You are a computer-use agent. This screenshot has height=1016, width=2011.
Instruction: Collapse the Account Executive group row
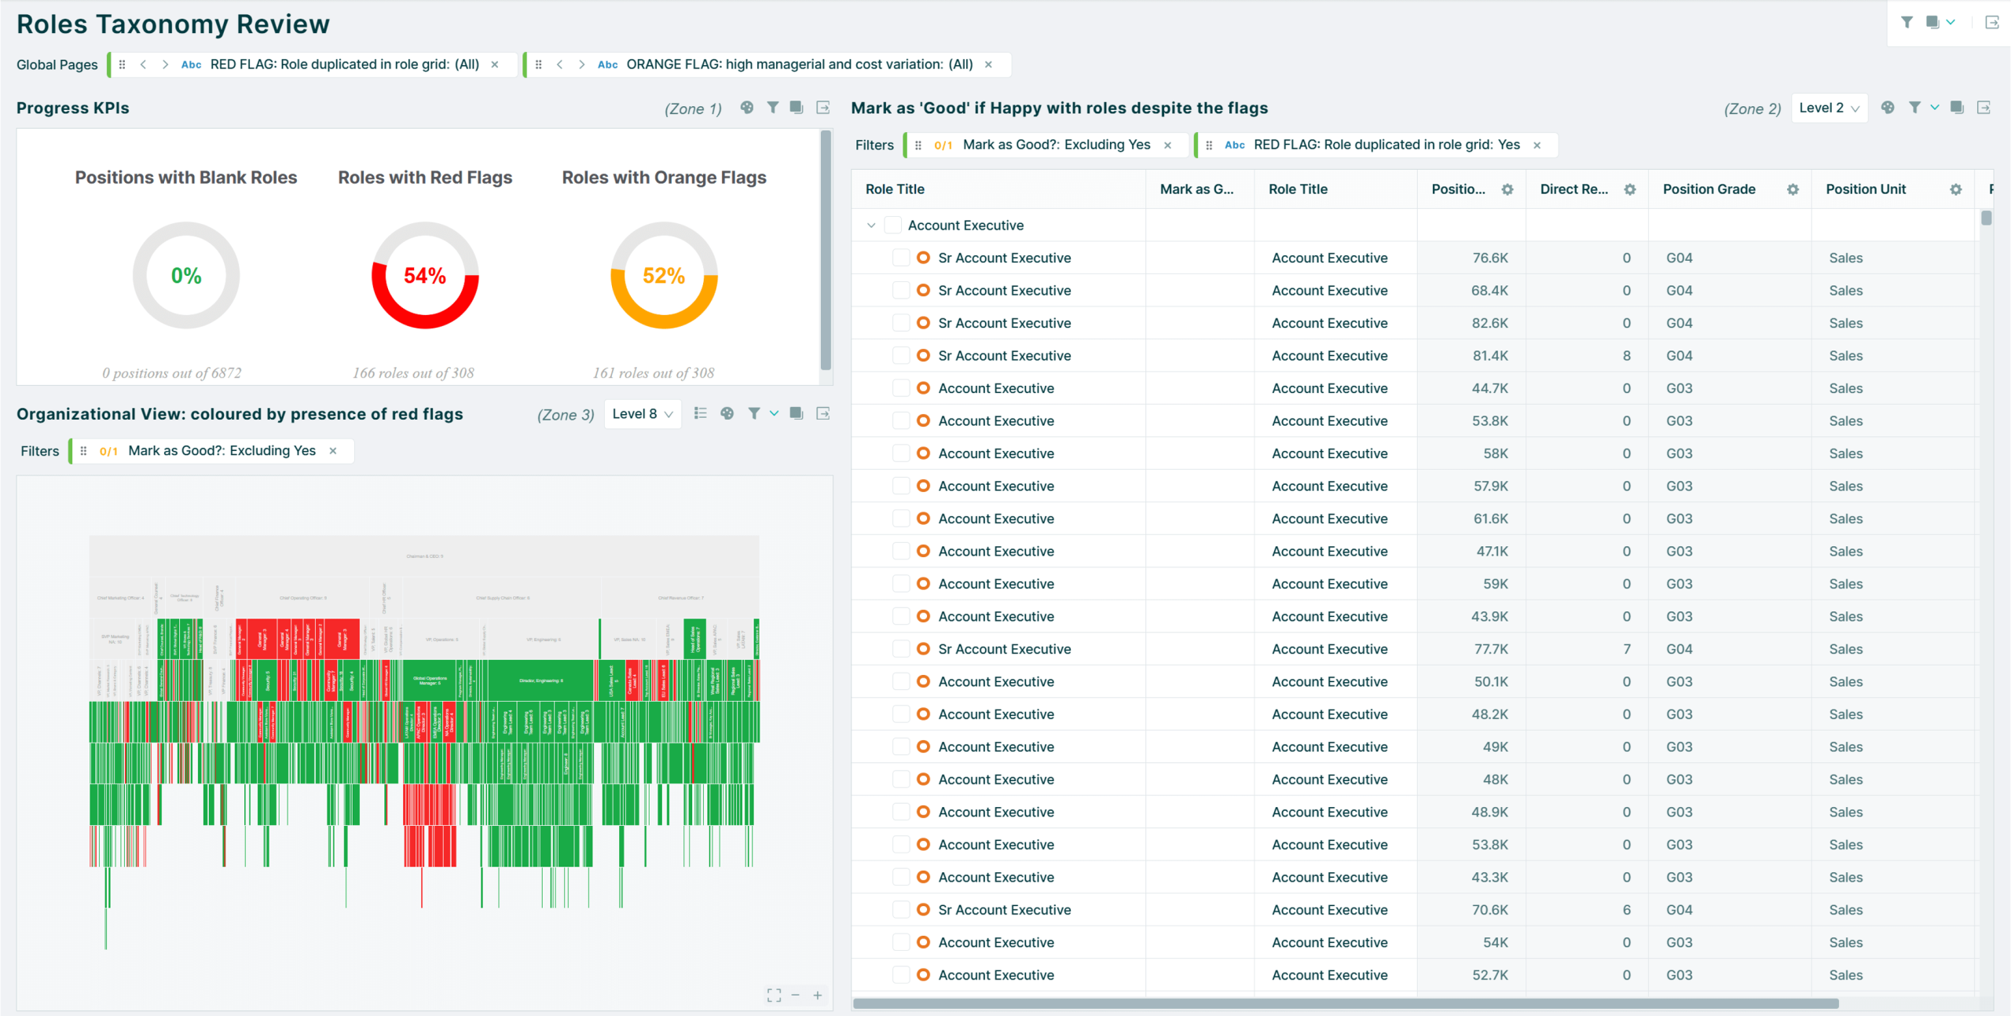point(871,226)
